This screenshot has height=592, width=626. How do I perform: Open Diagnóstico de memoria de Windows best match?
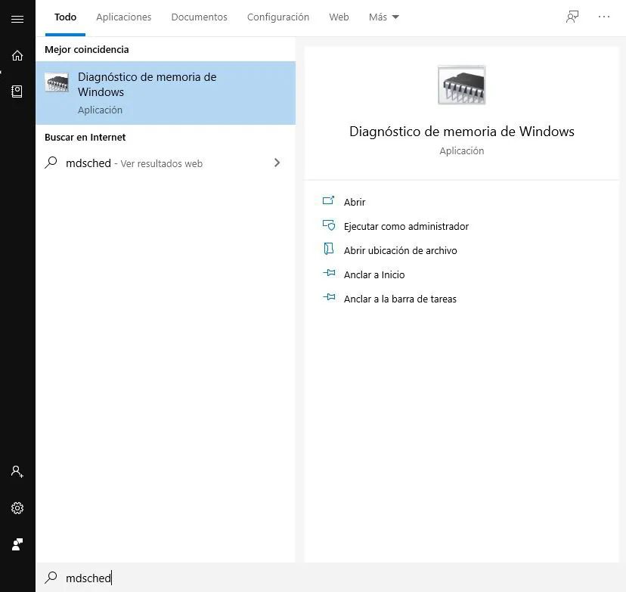(166, 93)
